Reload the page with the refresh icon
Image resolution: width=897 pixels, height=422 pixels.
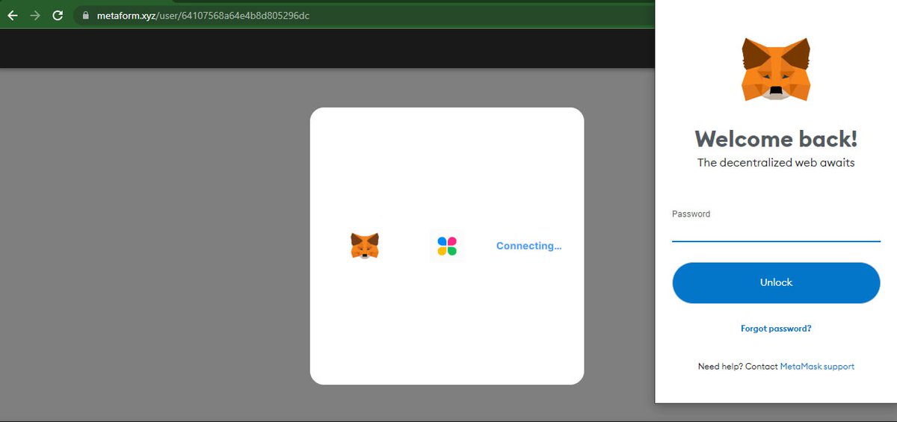(x=58, y=15)
